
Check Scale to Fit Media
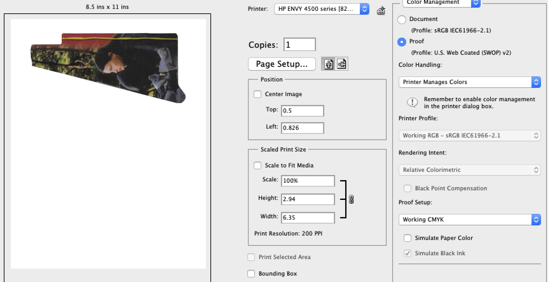coord(257,166)
